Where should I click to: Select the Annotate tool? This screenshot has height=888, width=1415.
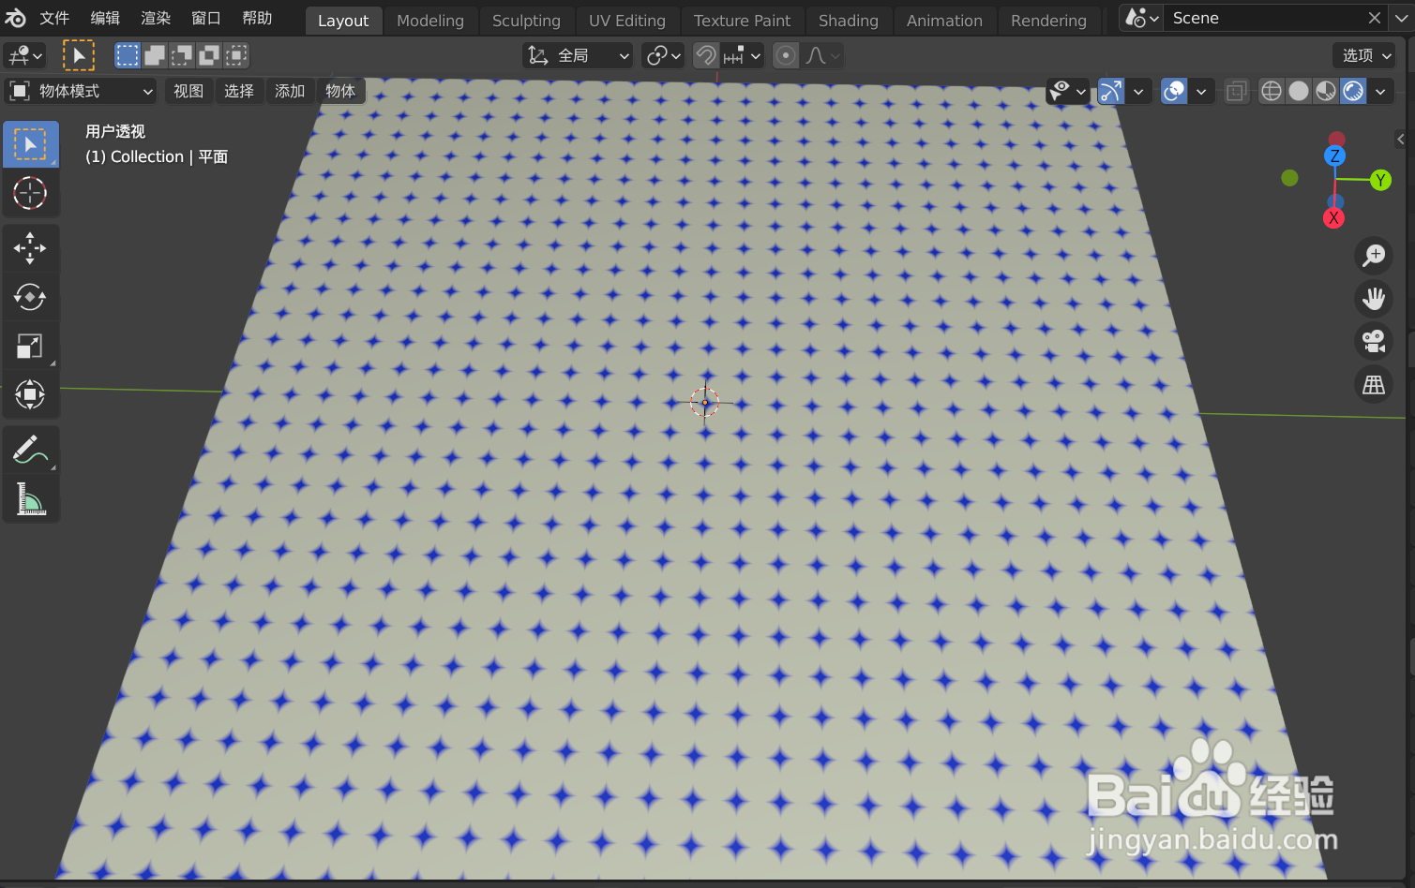pos(31,449)
